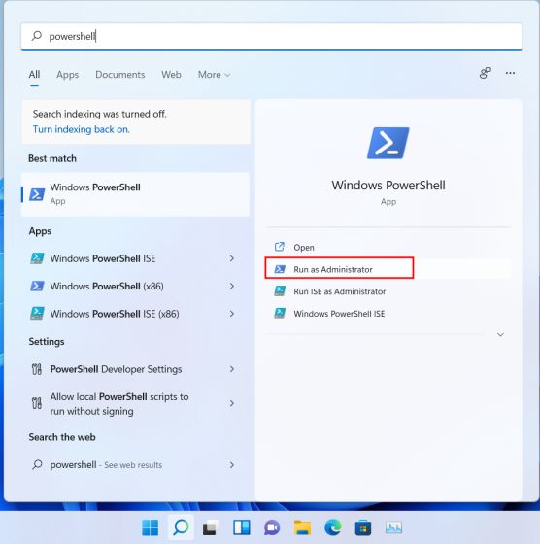Launch Chat from the taskbar
The image size is (540, 544).
272,527
